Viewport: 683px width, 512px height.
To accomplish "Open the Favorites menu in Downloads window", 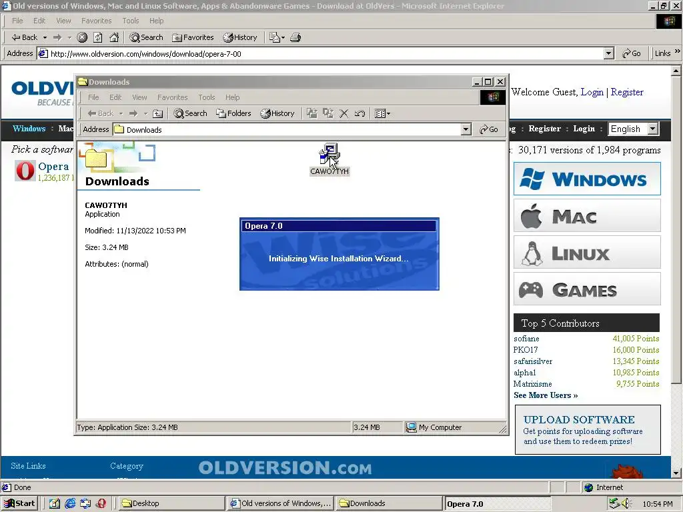I will [x=173, y=97].
